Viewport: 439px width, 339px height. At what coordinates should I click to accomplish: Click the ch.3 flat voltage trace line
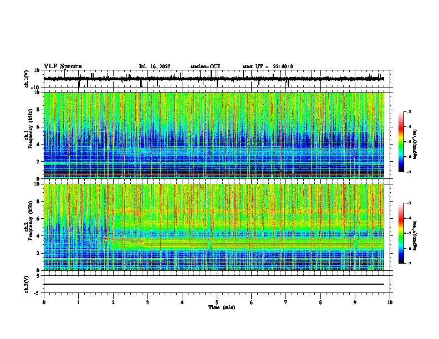point(214,284)
